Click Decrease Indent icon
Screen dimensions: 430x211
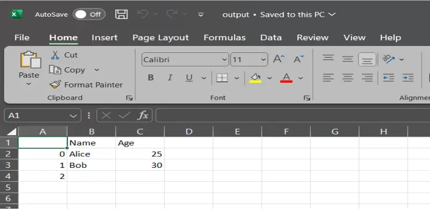coord(388,78)
